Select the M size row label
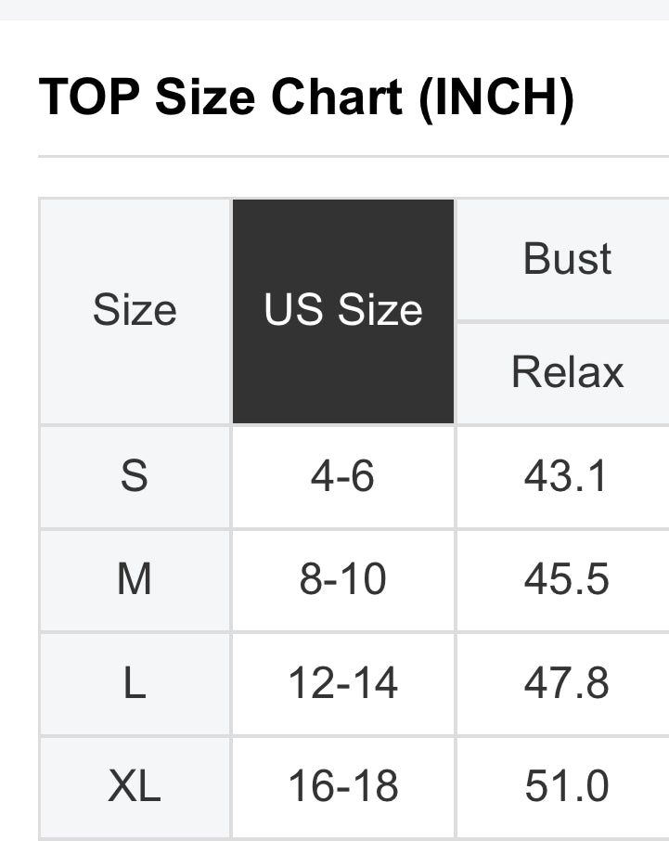 [135, 580]
